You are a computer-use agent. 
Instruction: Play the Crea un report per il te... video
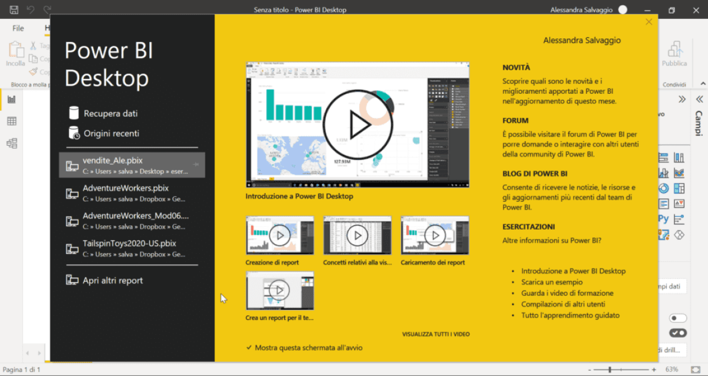click(x=280, y=290)
